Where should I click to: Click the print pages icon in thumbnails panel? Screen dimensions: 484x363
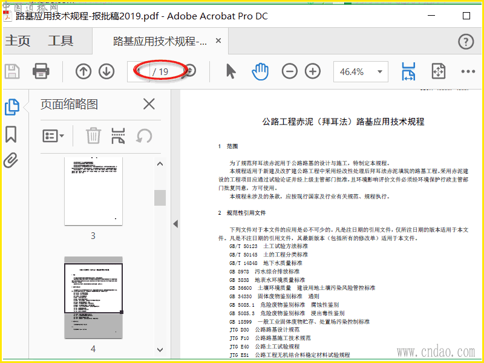click(118, 136)
